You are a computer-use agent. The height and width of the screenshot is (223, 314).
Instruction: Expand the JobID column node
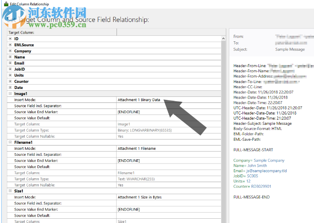coord(10,69)
